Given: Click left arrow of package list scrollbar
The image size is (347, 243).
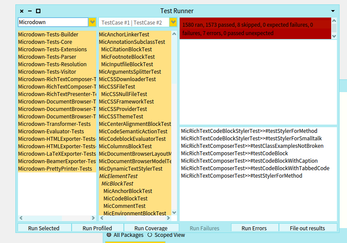Looking at the screenshot, I should coord(21,218).
